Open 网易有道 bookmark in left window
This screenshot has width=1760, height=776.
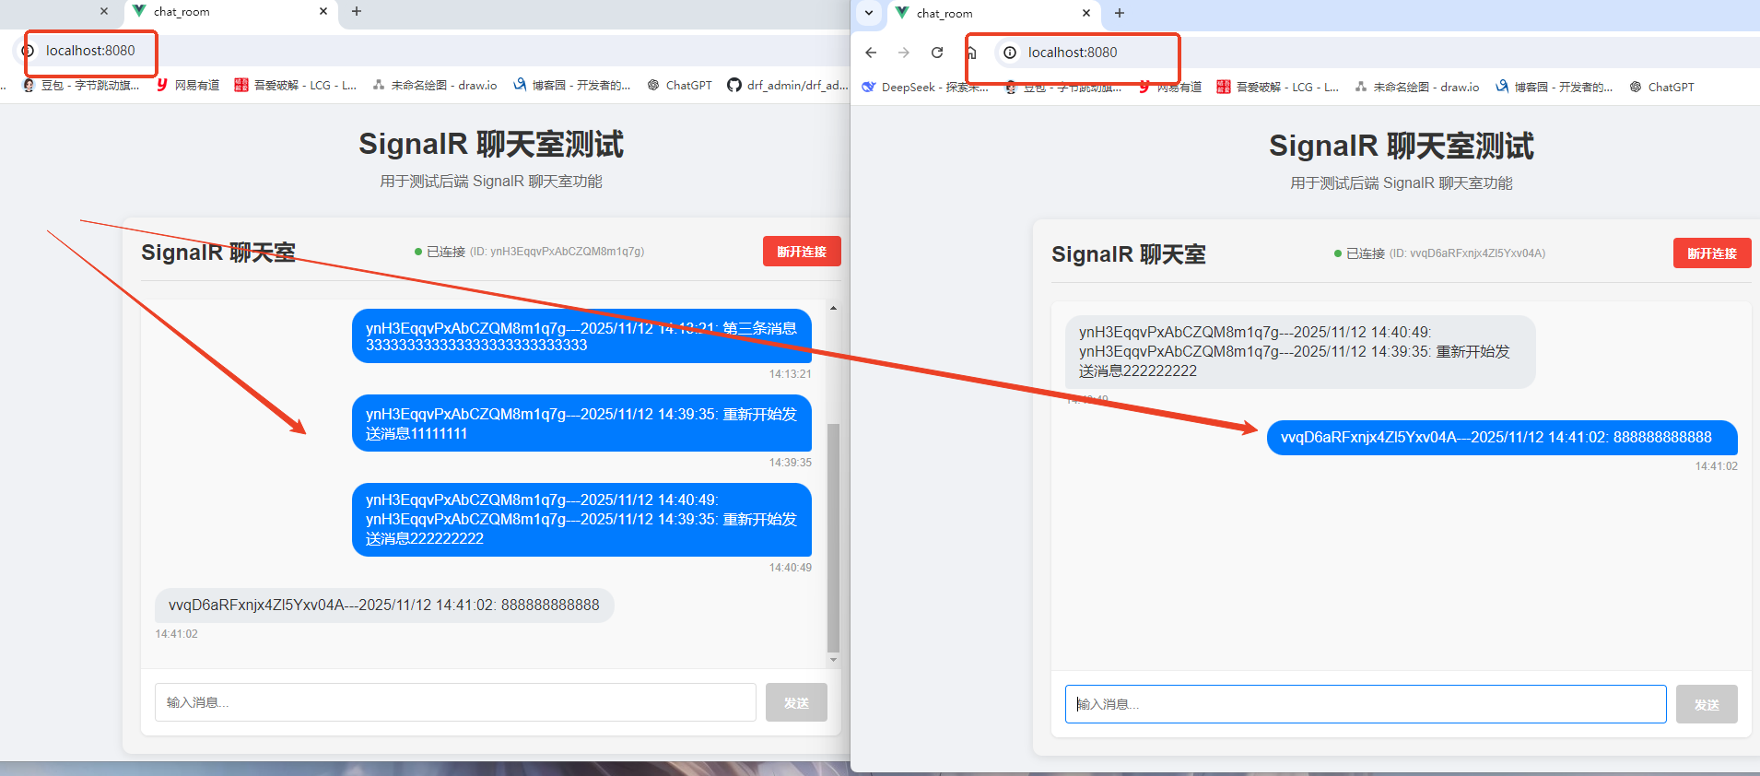click(x=188, y=85)
